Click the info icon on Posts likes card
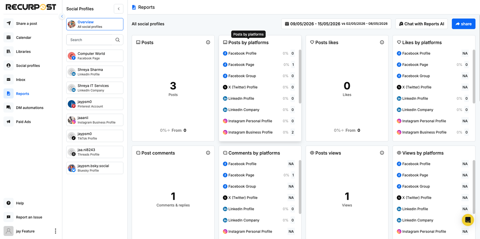The image size is (480, 239). pyautogui.click(x=382, y=42)
